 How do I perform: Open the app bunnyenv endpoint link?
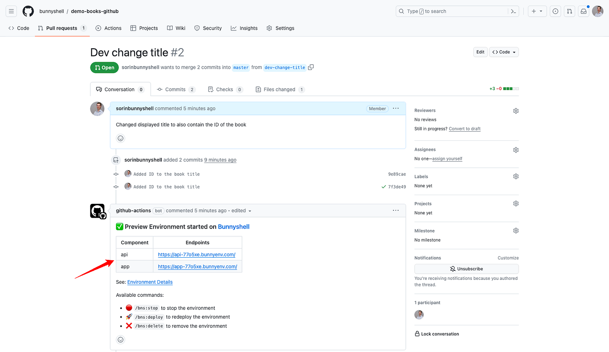(197, 266)
